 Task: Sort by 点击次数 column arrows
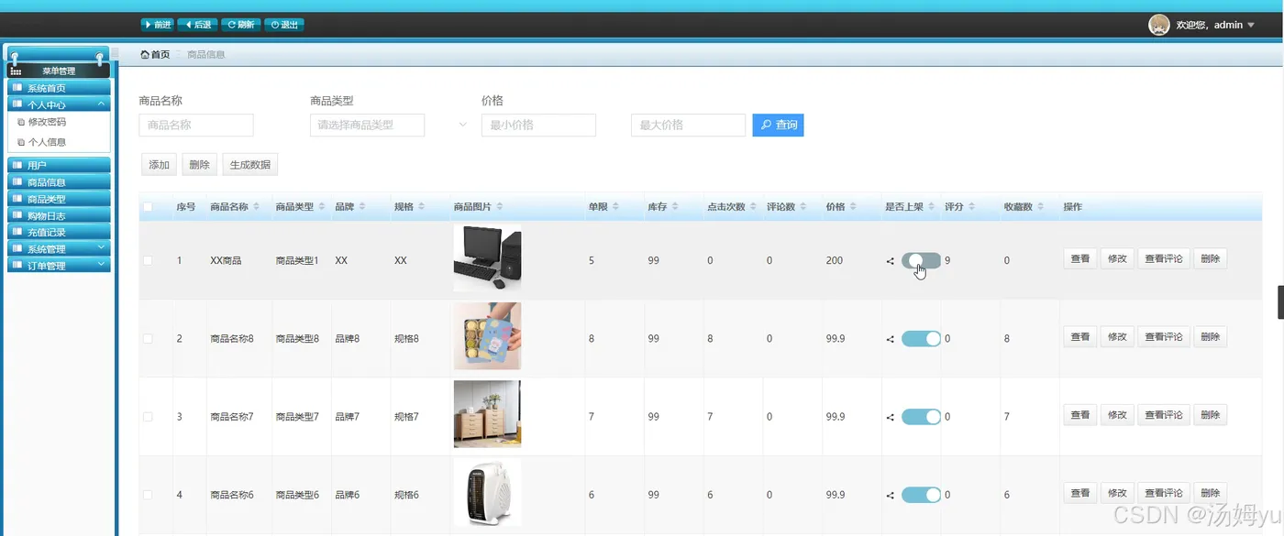pos(753,207)
